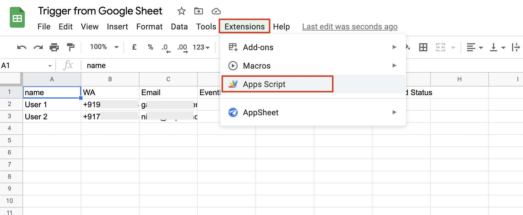Star the Trigger from Google Sheet document
523x215 pixels.
click(181, 11)
